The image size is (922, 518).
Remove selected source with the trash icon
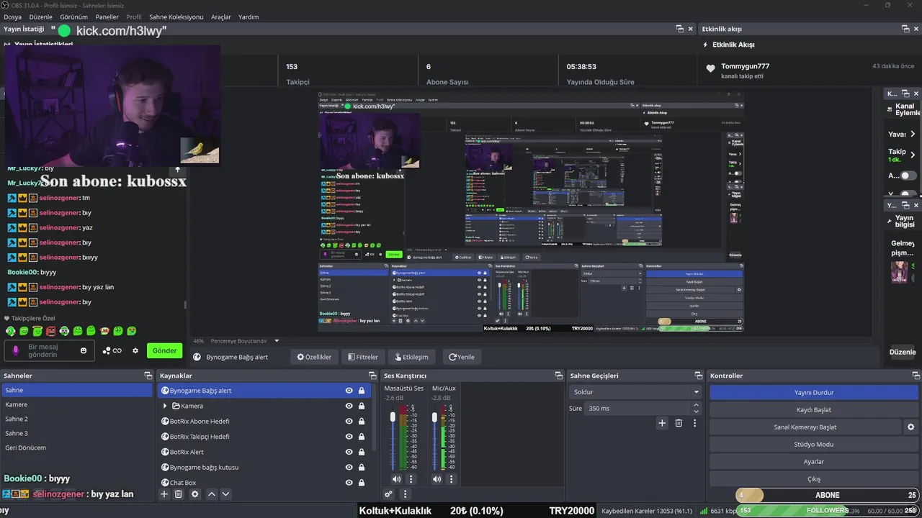click(179, 494)
